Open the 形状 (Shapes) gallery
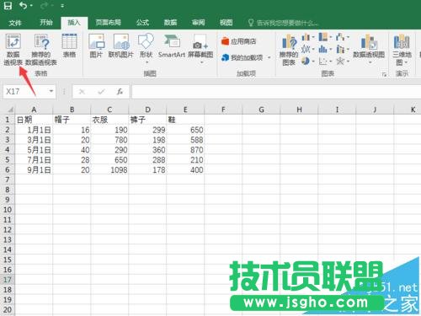 (146, 48)
